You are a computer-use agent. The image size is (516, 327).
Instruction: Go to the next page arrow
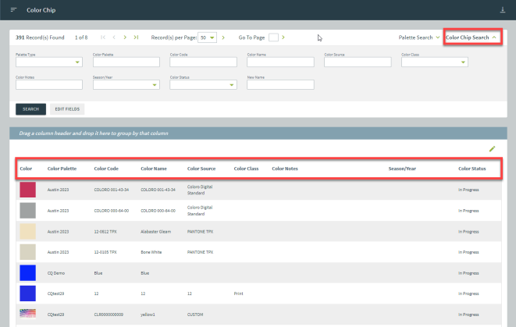[125, 37]
